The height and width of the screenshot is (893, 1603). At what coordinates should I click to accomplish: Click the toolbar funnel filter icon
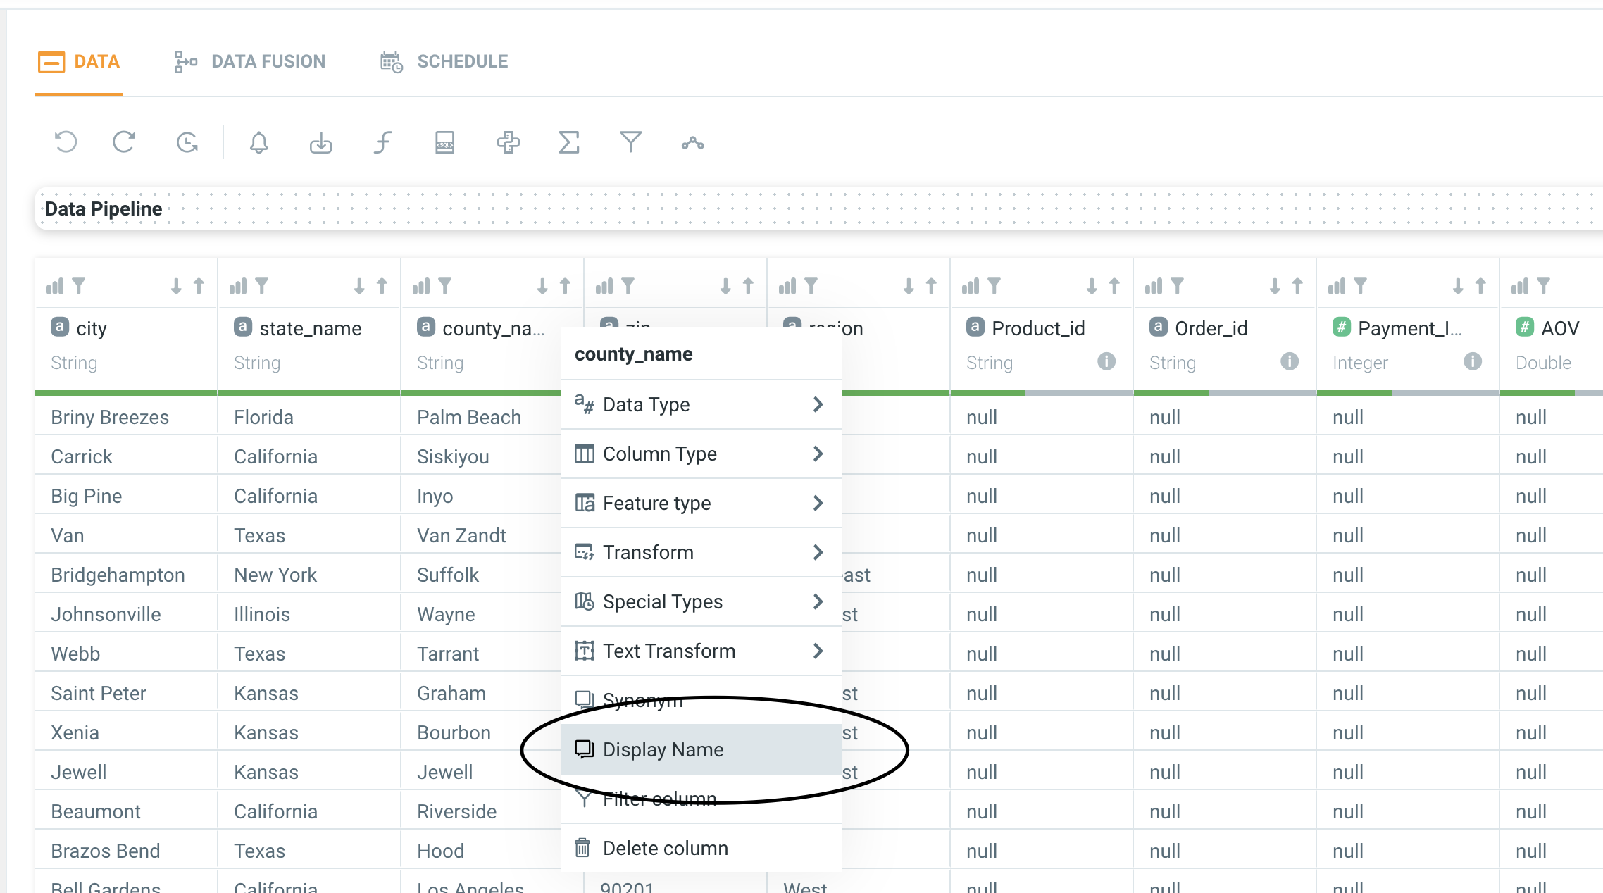coord(630,142)
